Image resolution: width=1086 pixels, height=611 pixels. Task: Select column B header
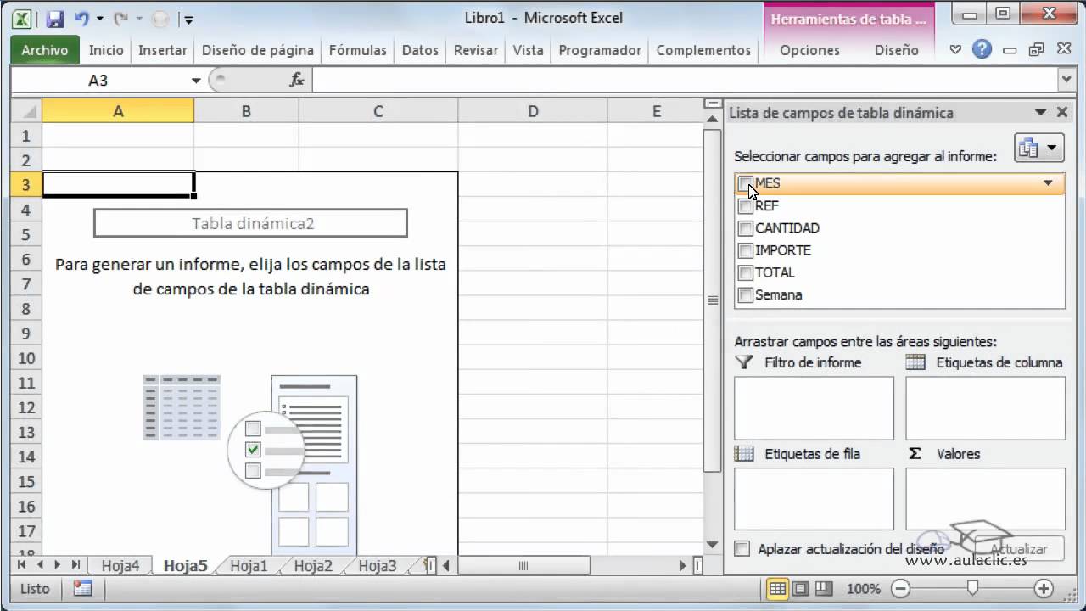click(246, 111)
